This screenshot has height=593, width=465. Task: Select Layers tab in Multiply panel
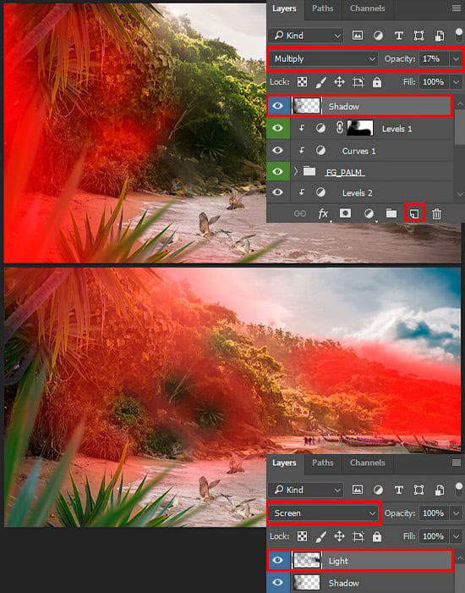[x=284, y=8]
